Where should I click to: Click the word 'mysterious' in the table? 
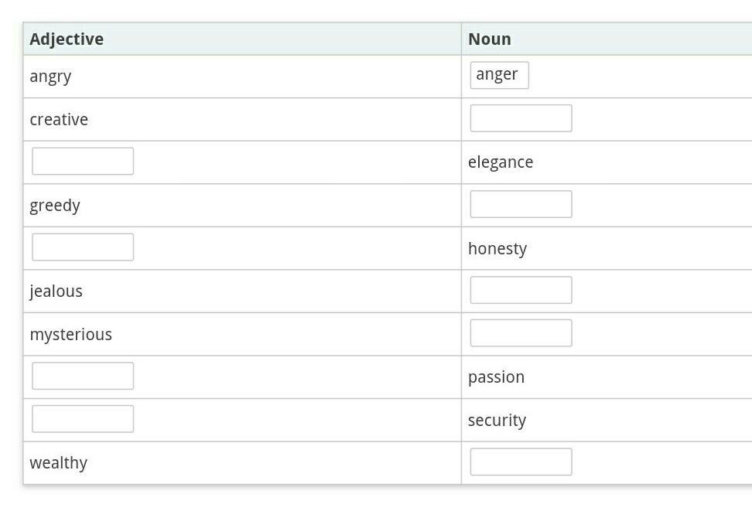[71, 335]
